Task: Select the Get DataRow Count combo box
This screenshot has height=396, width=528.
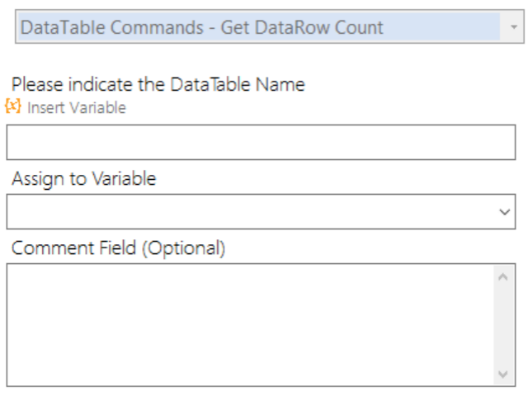Action: click(x=270, y=27)
